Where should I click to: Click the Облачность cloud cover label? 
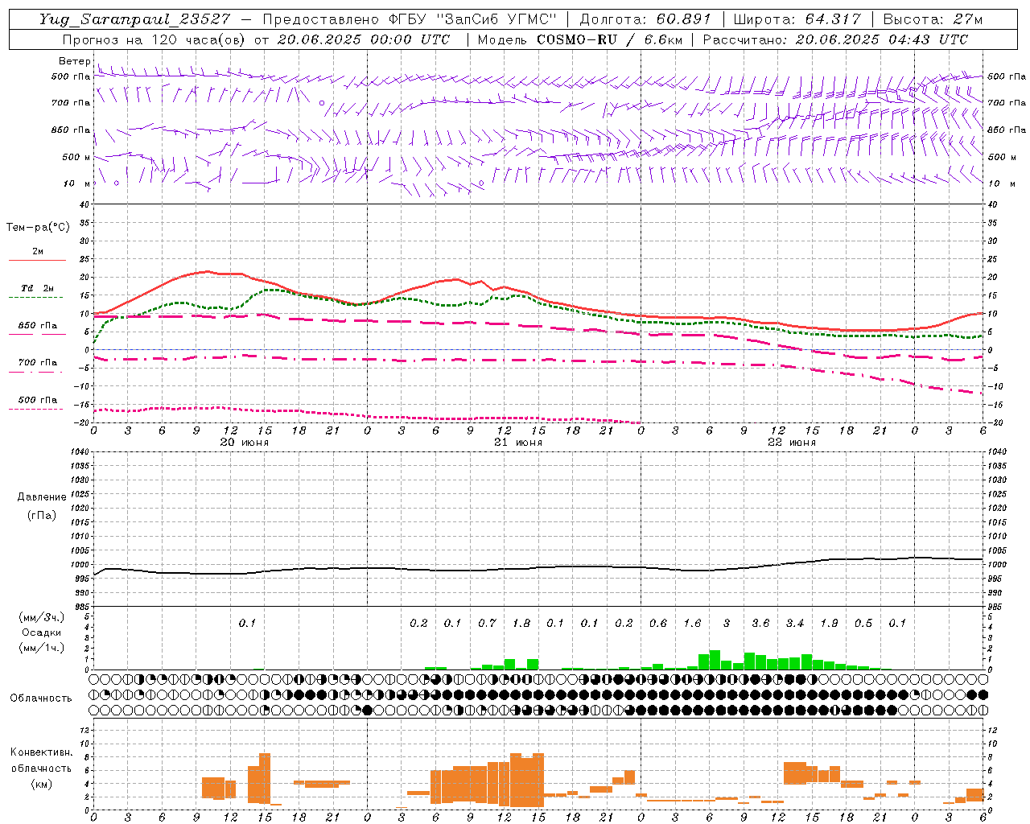[x=41, y=698]
